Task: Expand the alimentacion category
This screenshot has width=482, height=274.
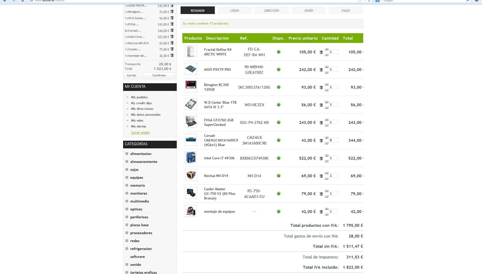Action: 127,154
